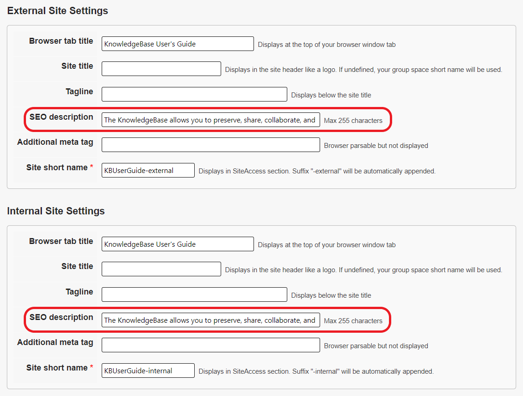523x396 pixels.
Task: Click the Internal Browser tab title field
Action: click(177, 244)
